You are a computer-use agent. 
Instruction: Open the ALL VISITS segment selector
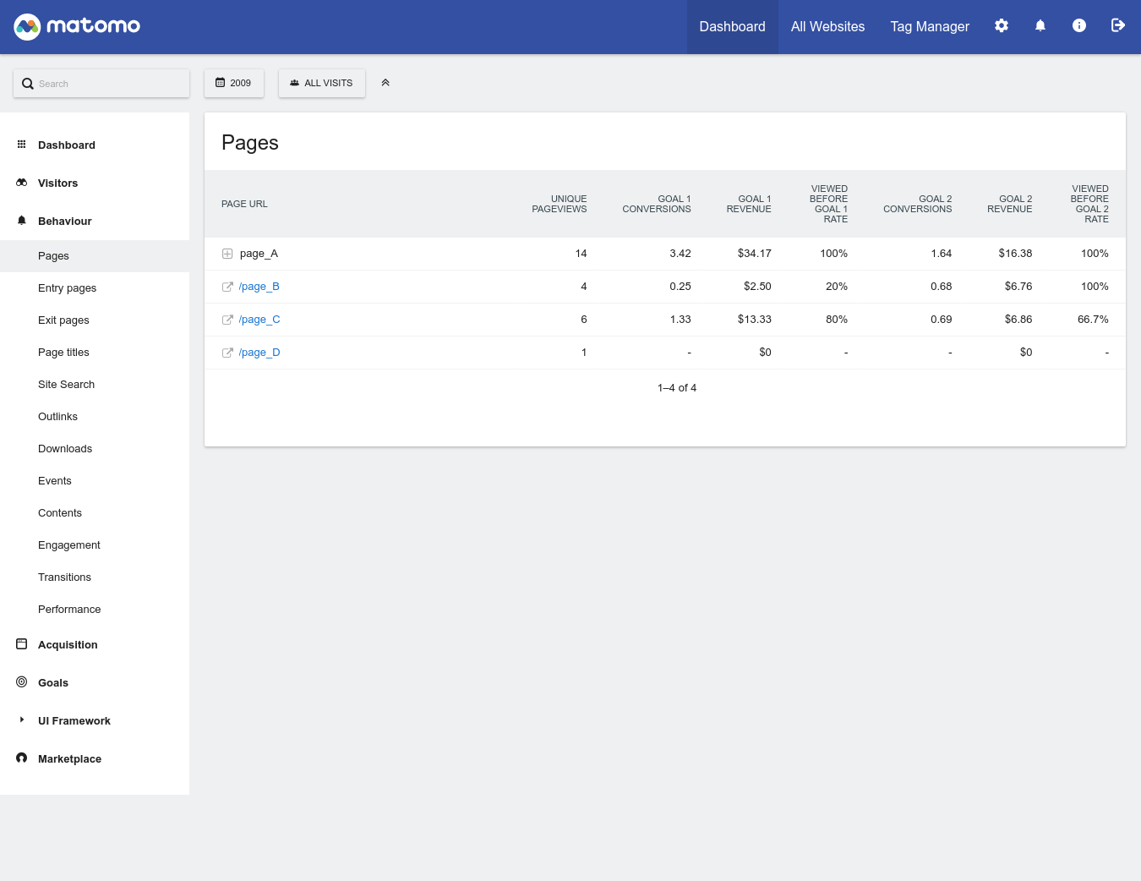[x=322, y=83]
